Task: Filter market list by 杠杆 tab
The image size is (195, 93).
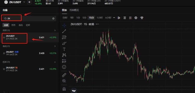Action: [x=28, y=25]
